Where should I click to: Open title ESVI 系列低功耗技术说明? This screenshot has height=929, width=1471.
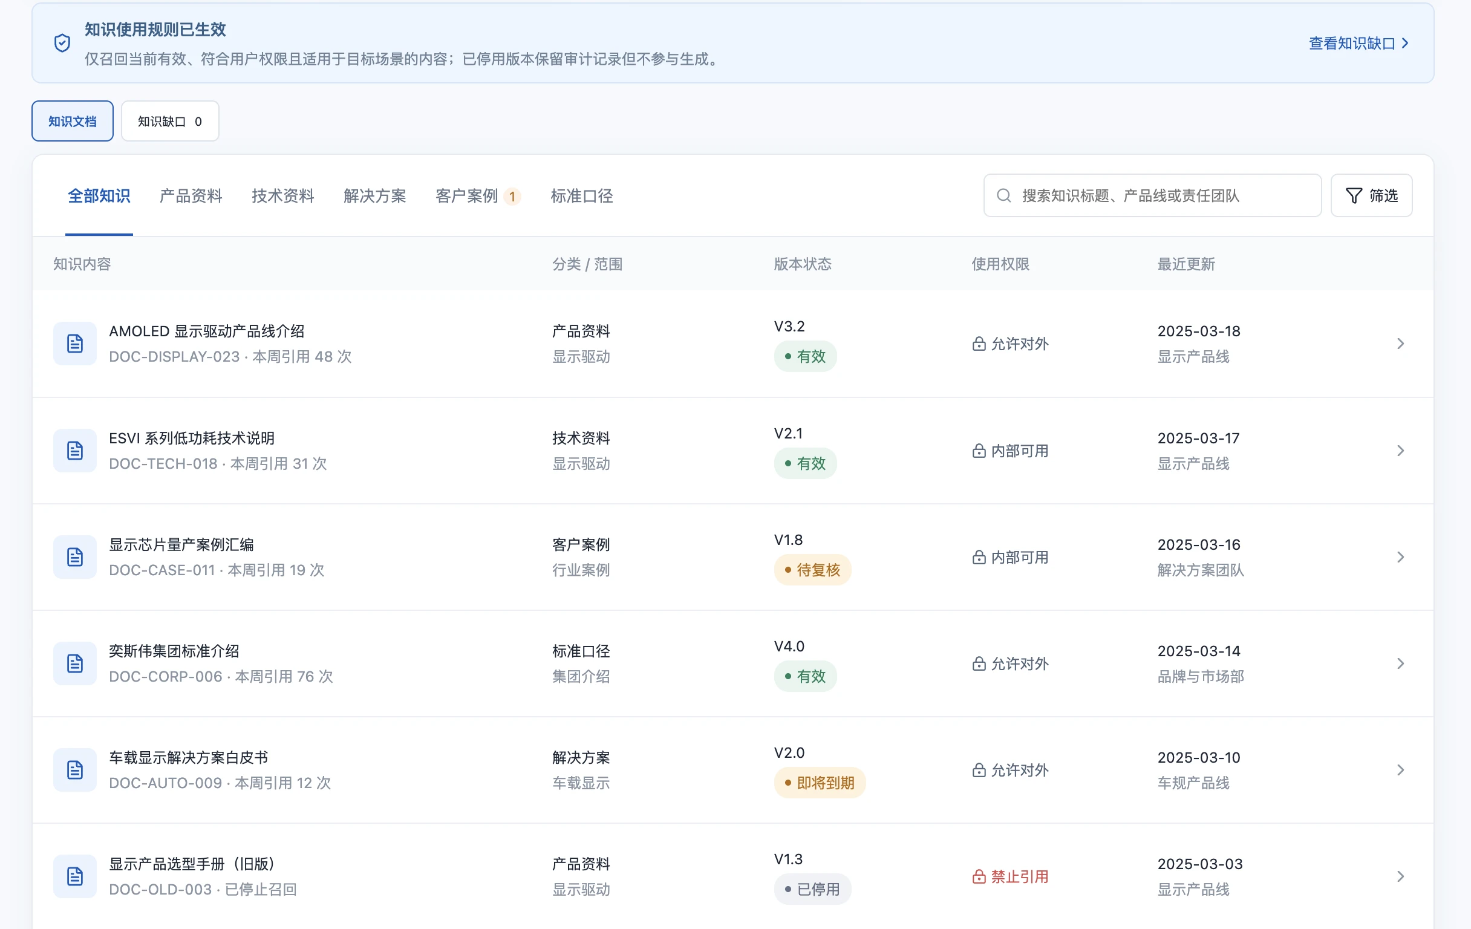[x=192, y=438]
